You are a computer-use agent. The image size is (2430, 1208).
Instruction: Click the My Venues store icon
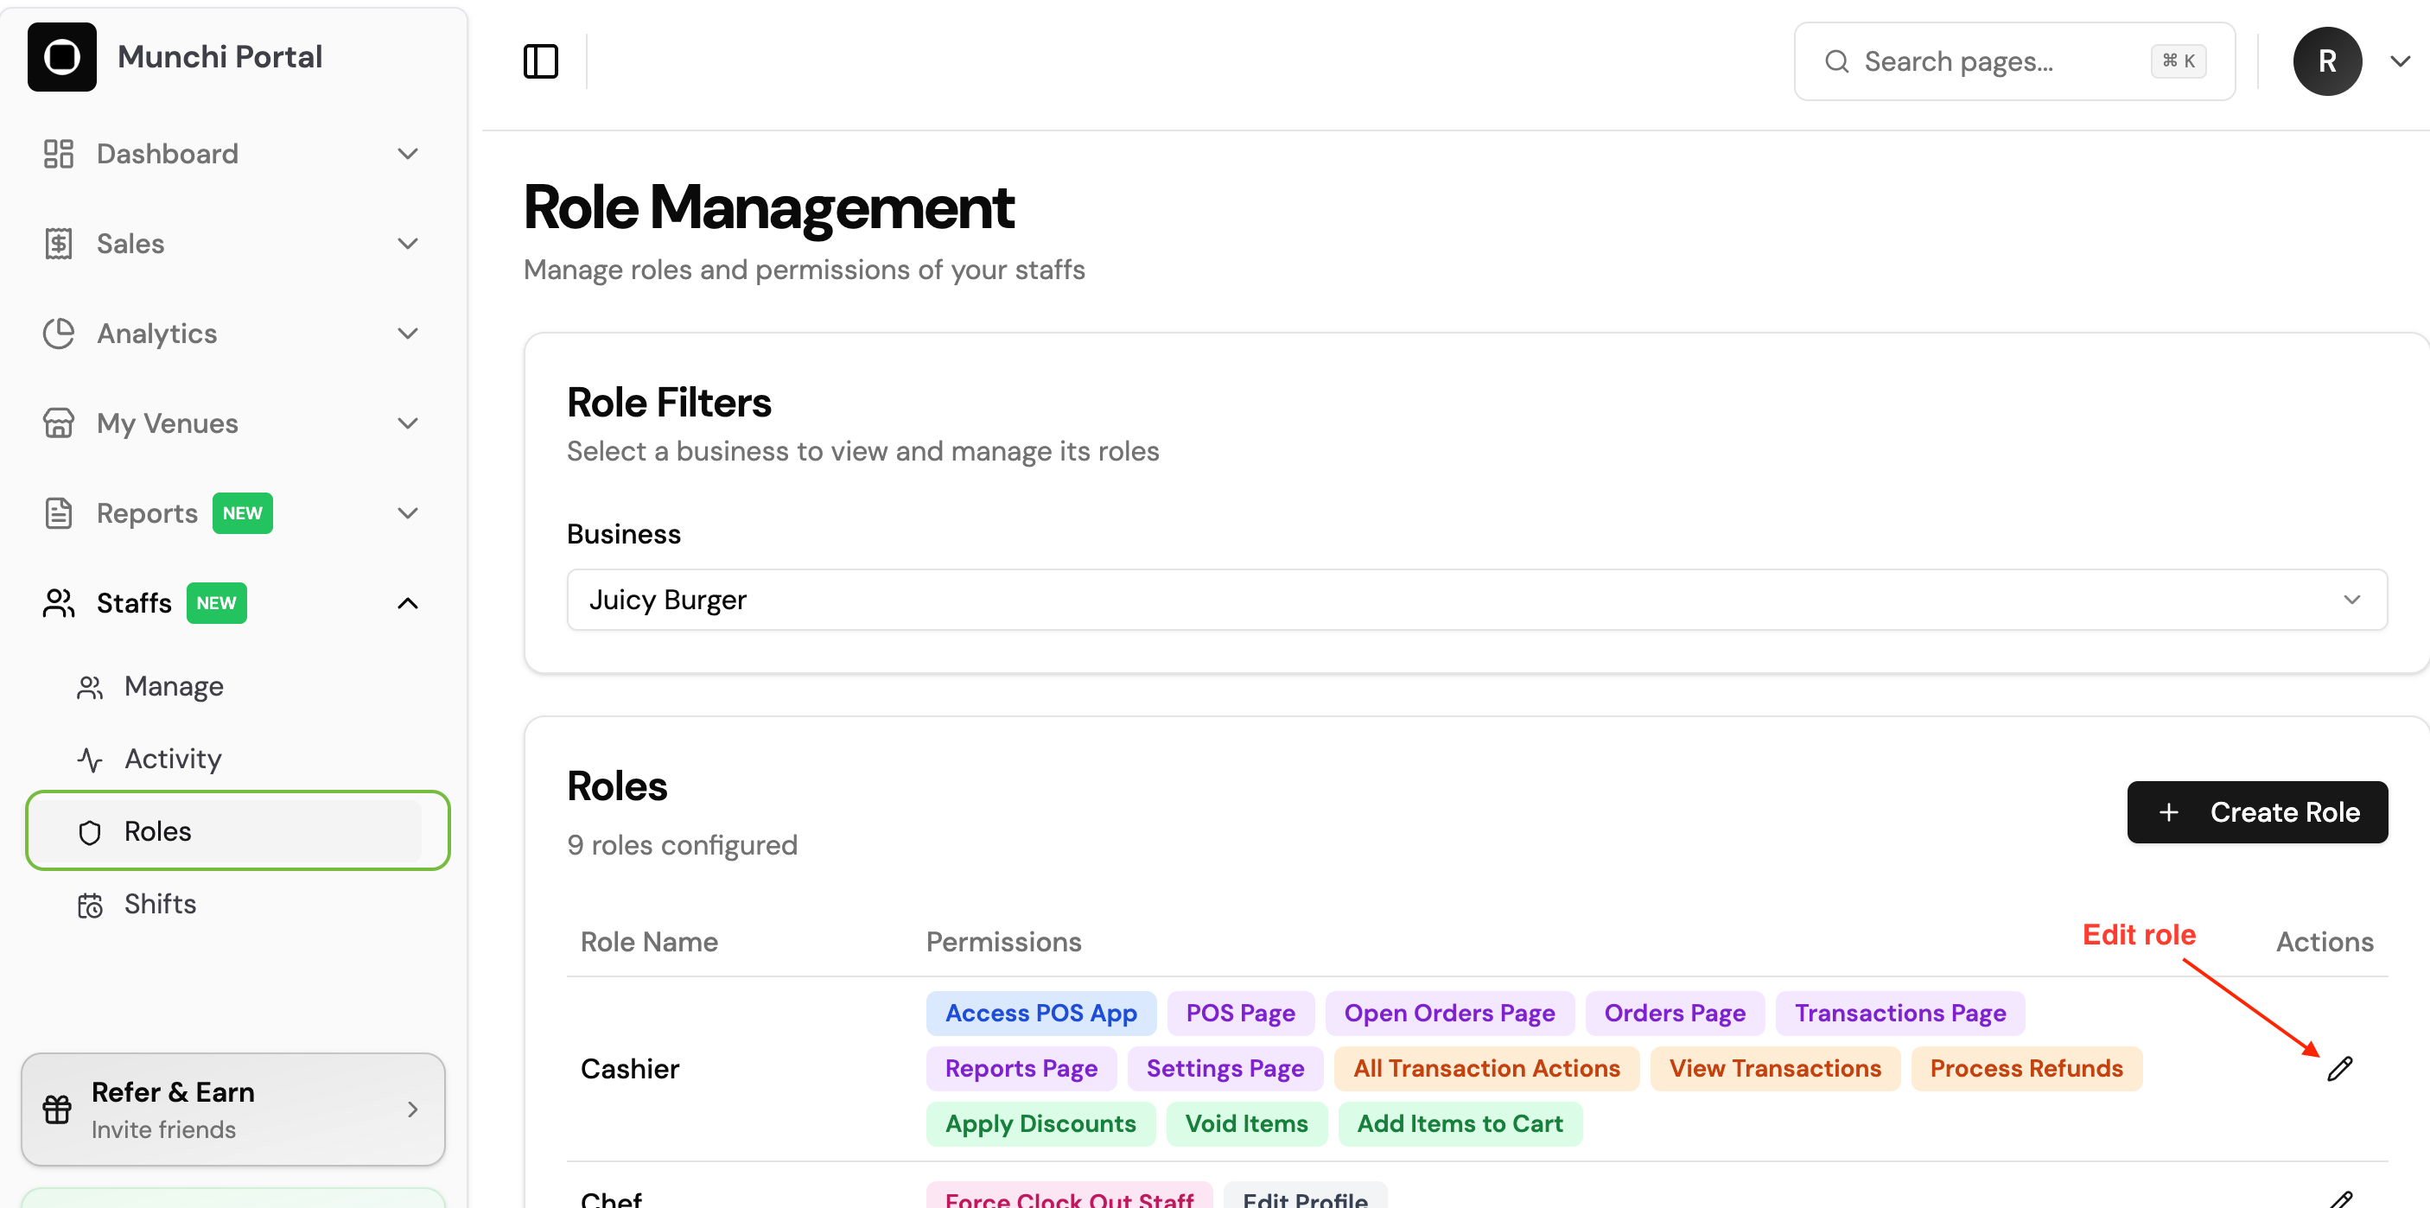pos(59,423)
